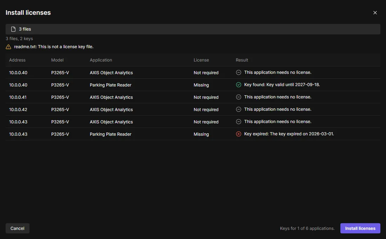Click Parking Plate Reader for 10.0.0.40
This screenshot has height=239, width=386.
pyautogui.click(x=111, y=85)
